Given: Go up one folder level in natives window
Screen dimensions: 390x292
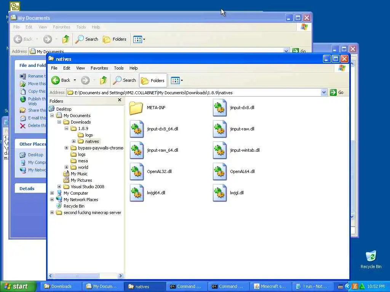Looking at the screenshot, I should pyautogui.click(x=104, y=80).
